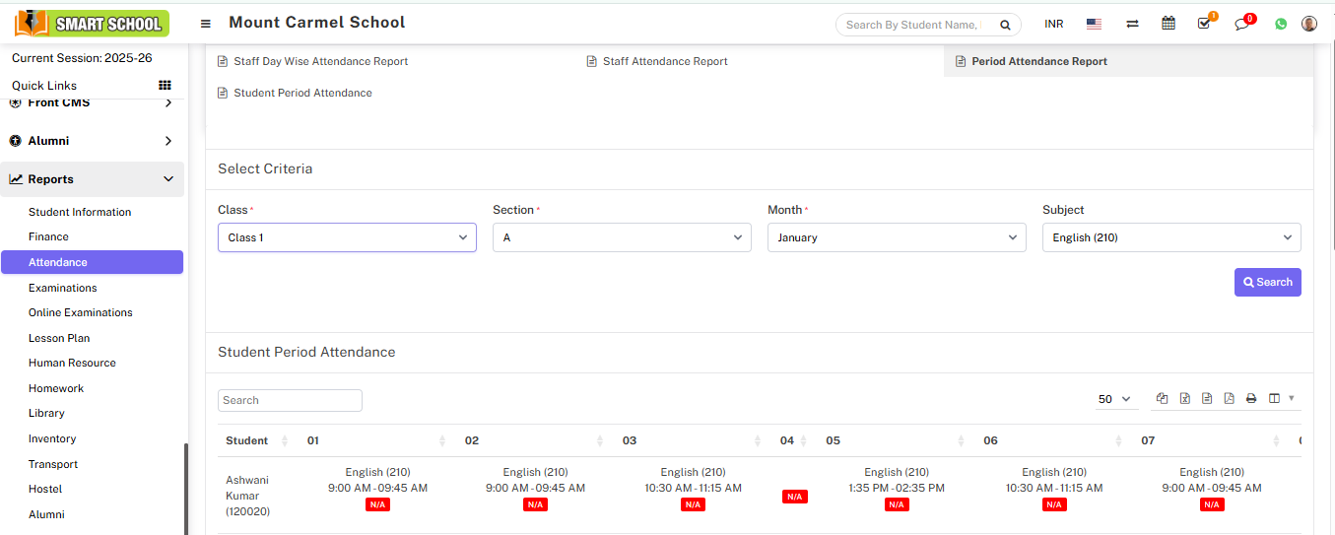Click the table search input field
1335x535 pixels.
290,400
